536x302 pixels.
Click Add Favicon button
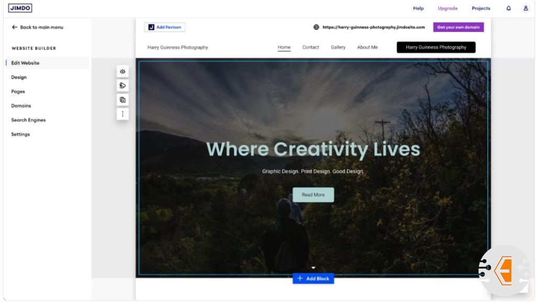pyautogui.click(x=165, y=27)
